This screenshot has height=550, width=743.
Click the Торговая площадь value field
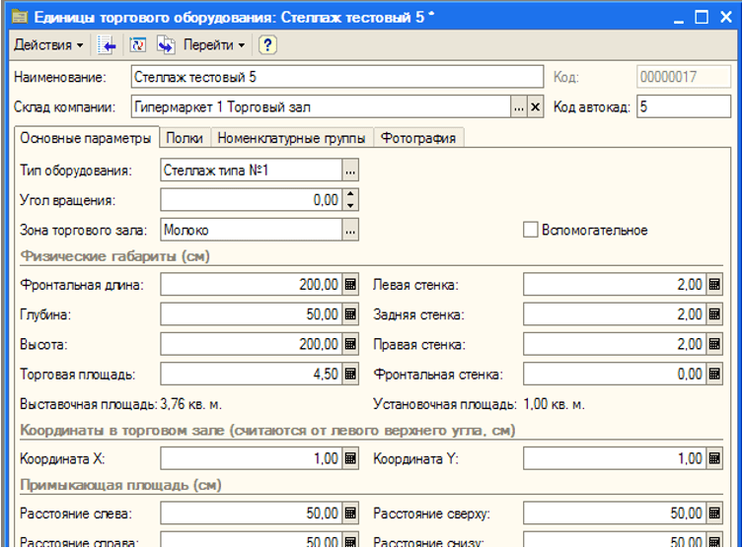point(252,374)
